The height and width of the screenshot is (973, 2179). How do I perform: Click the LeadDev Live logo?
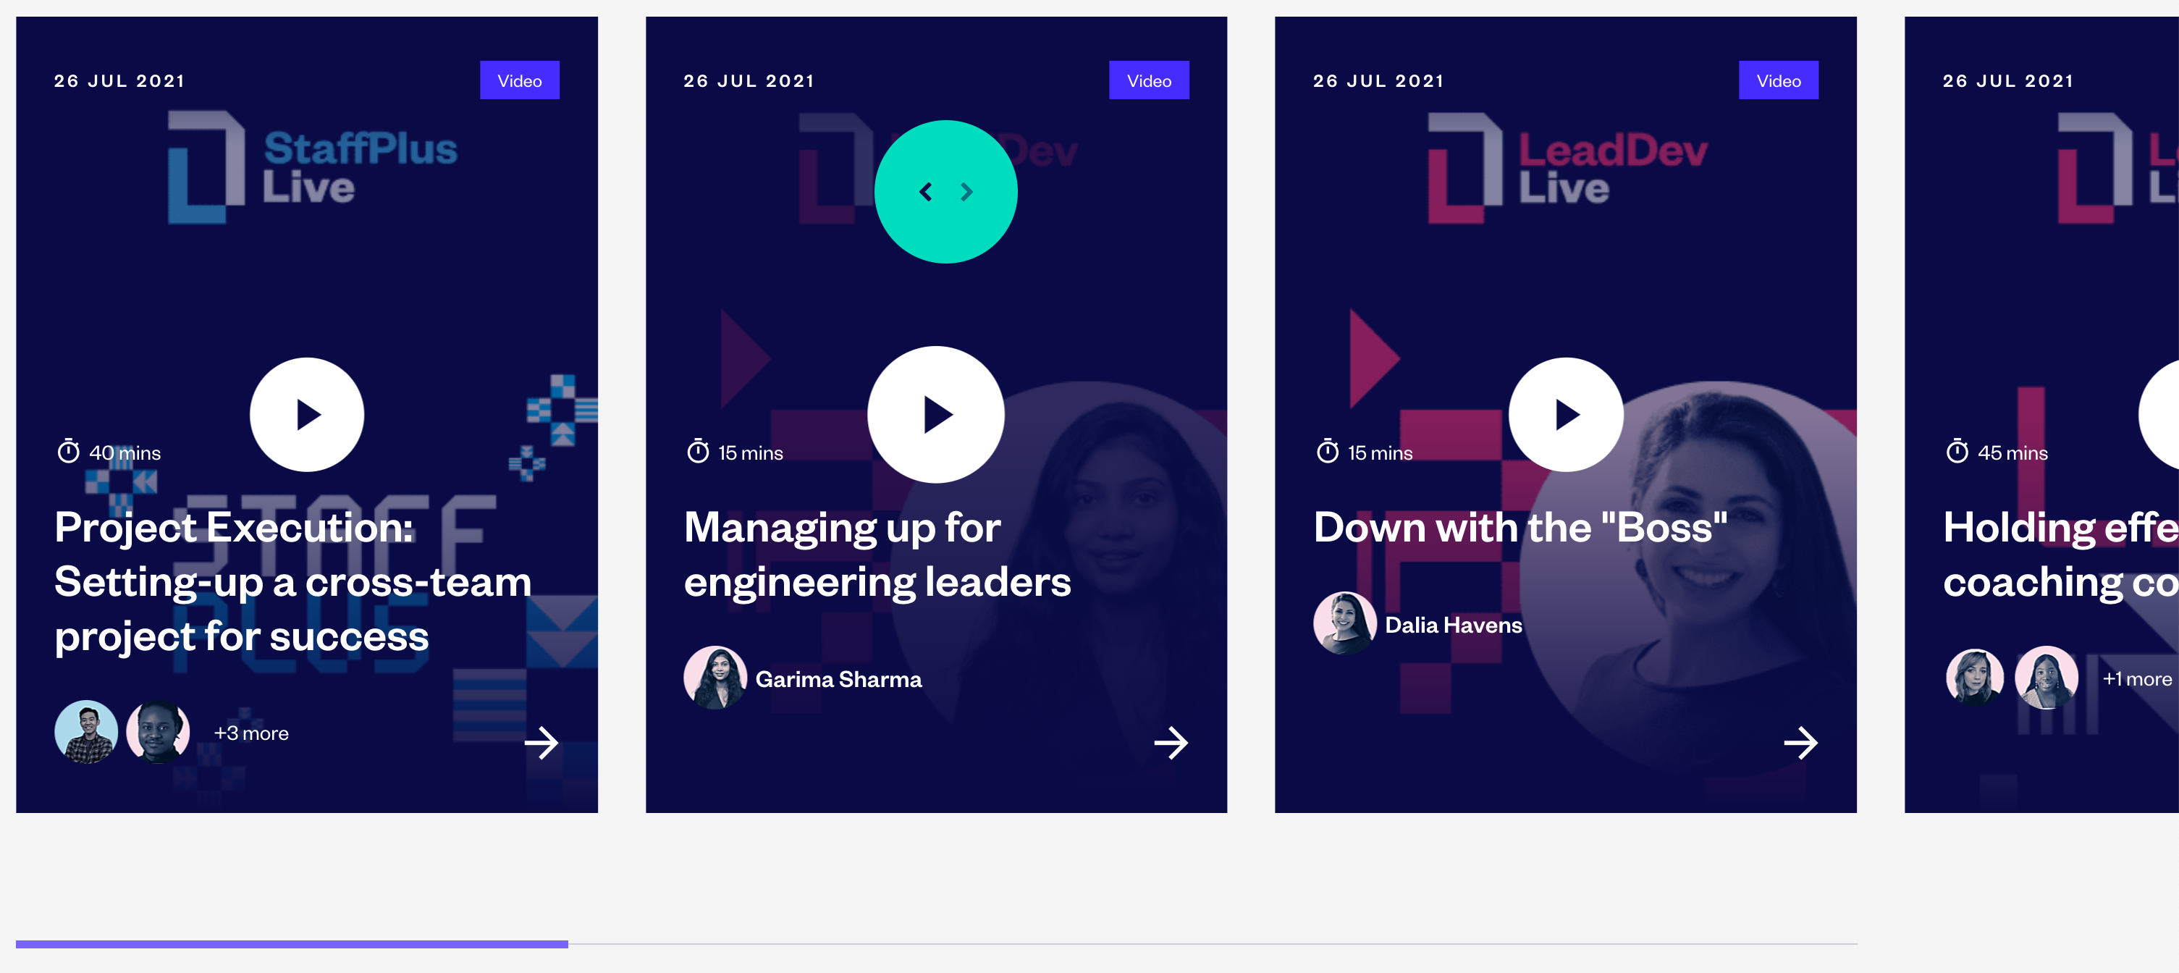click(x=1569, y=165)
